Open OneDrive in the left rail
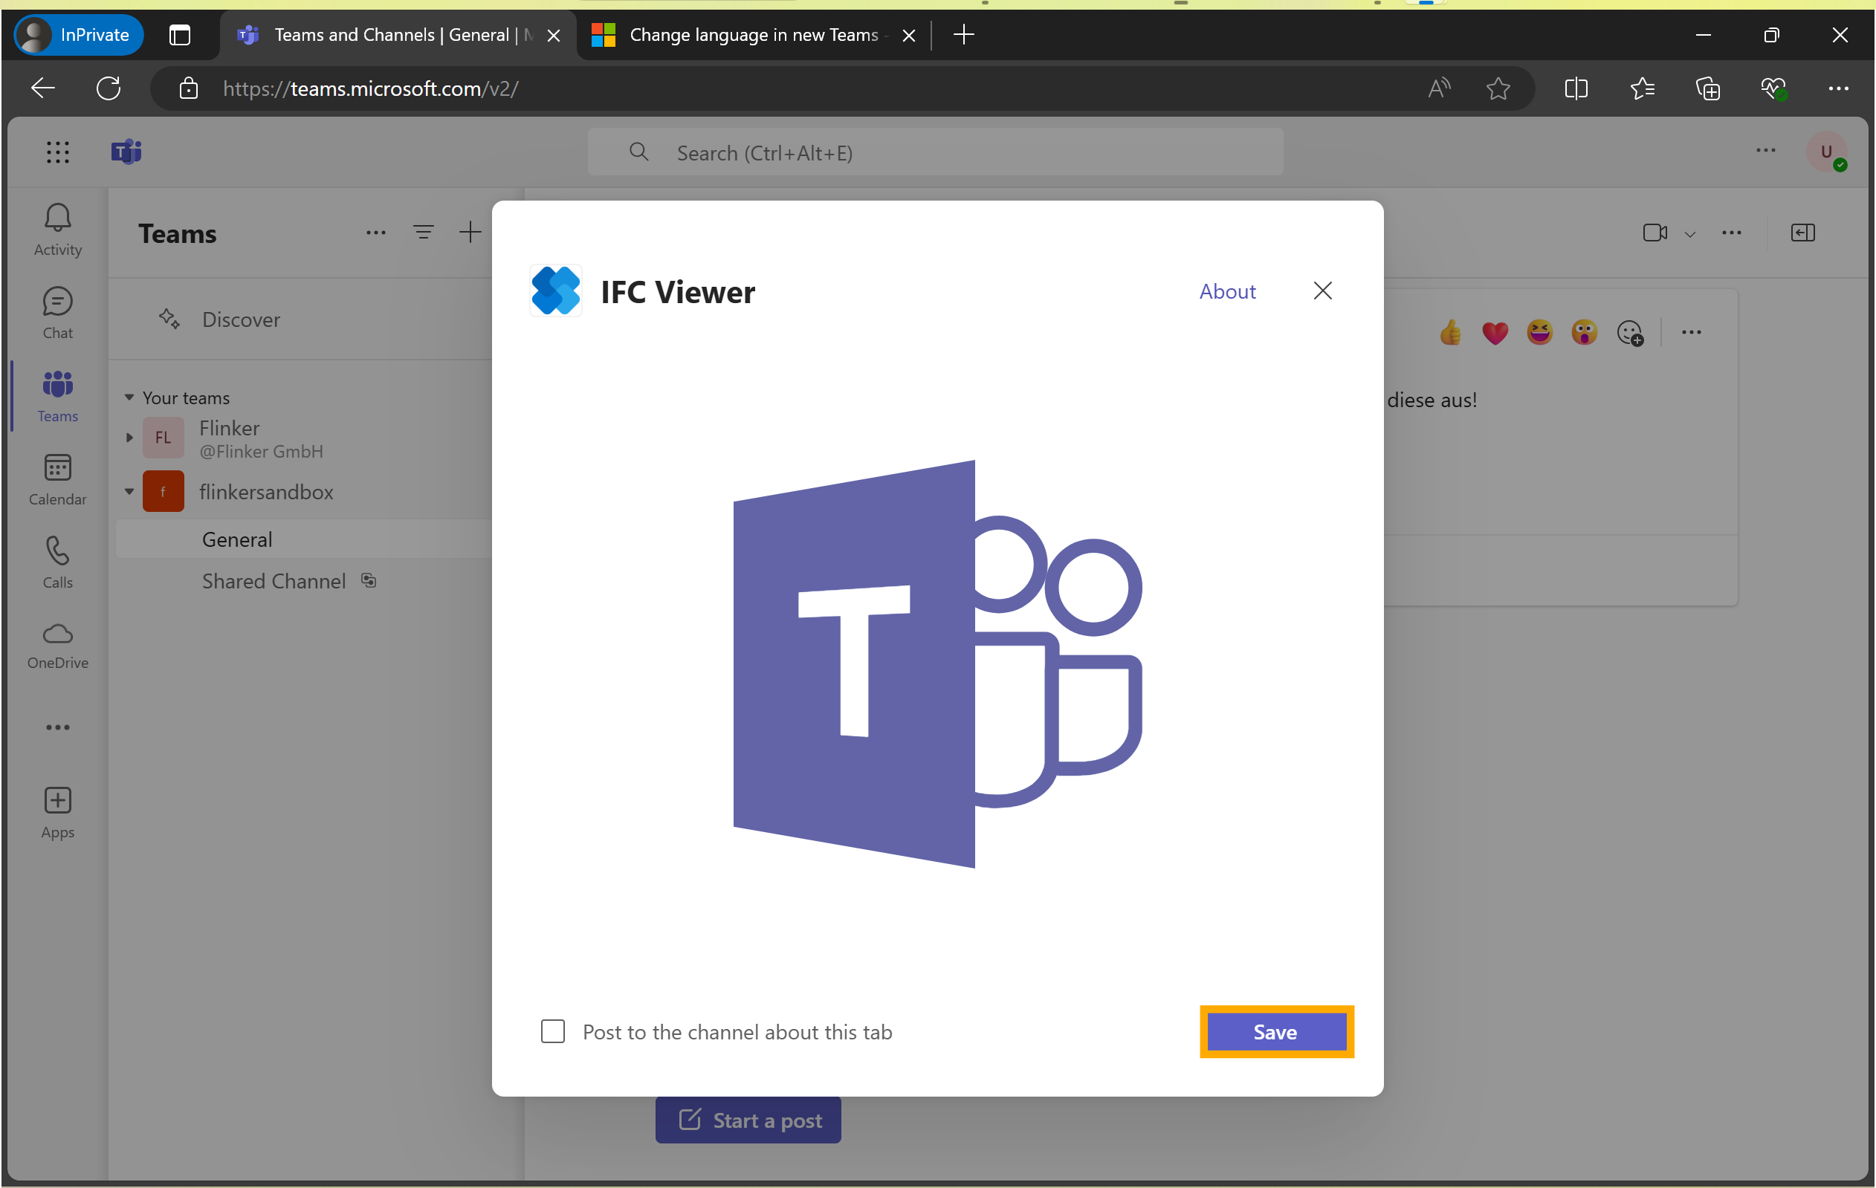Viewport: 1876px width, 1188px height. (58, 646)
